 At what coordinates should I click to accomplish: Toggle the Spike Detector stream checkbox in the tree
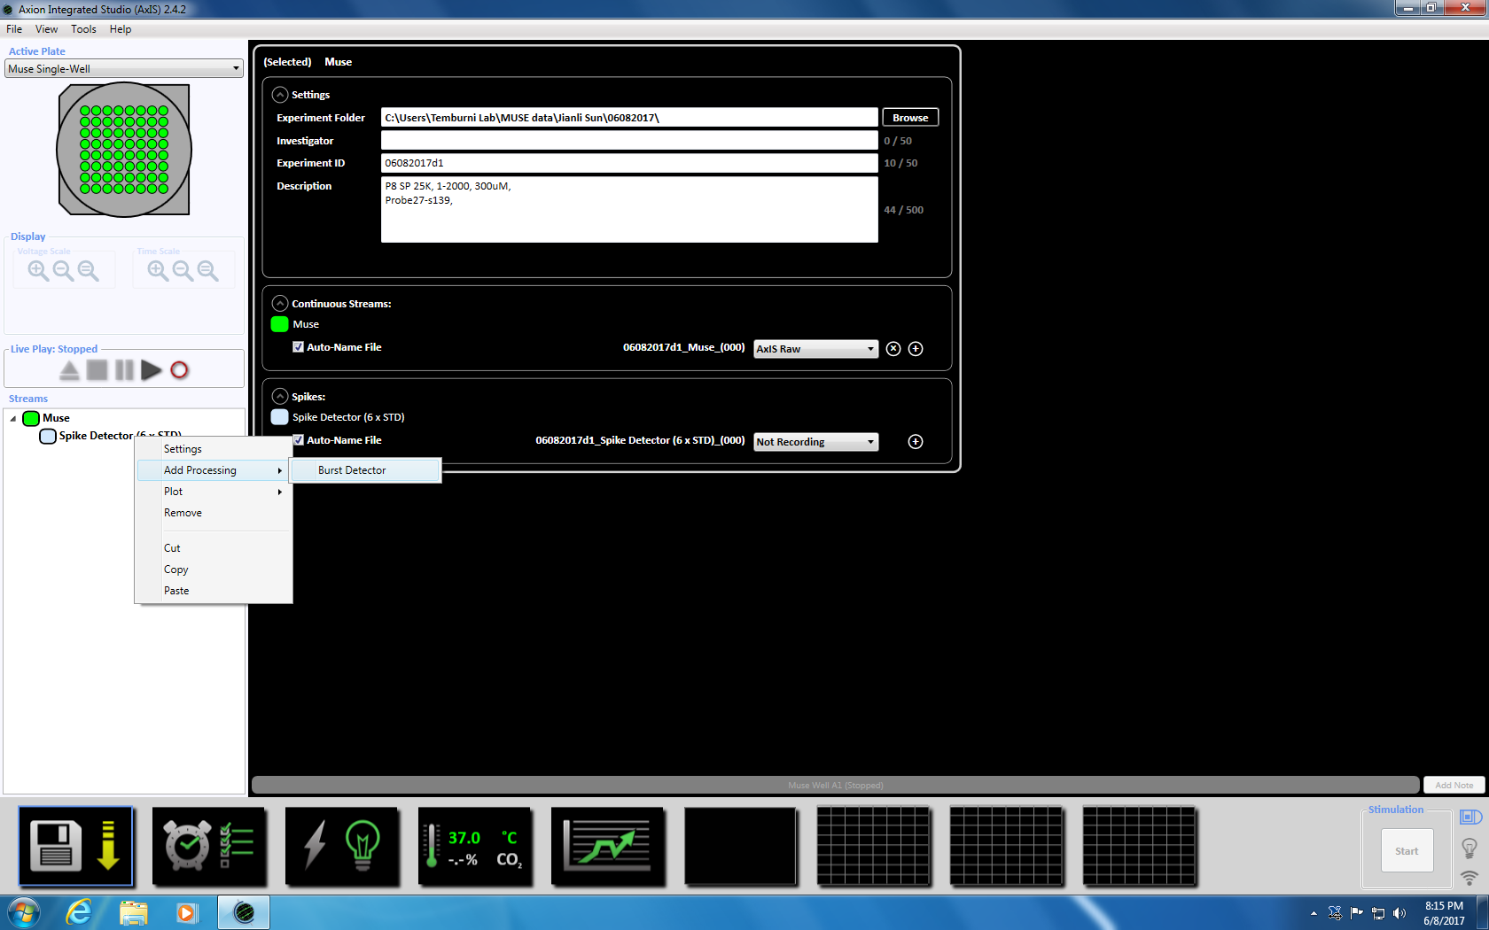click(x=48, y=436)
